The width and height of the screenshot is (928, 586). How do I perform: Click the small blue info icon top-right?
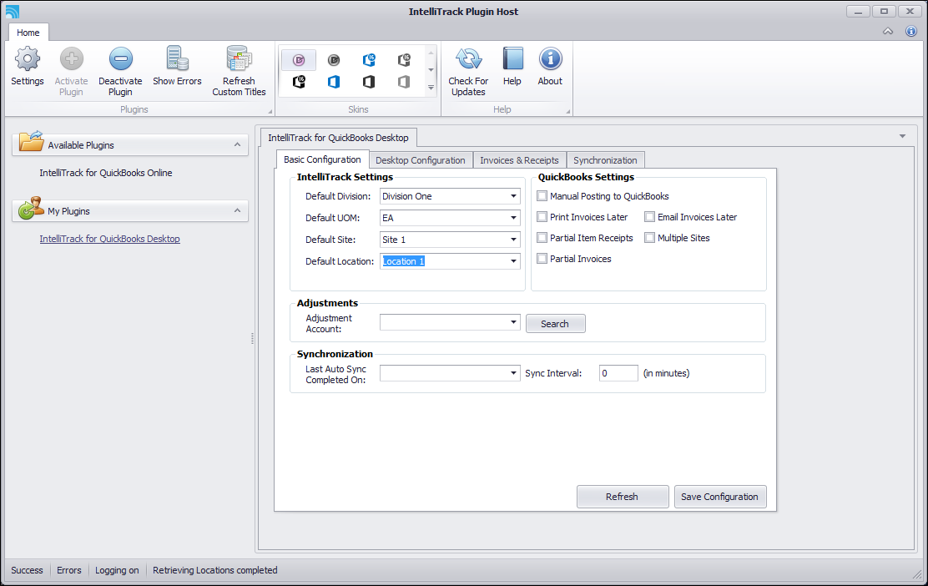click(x=910, y=32)
